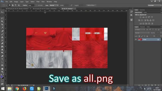Image resolution: width=162 pixels, height=91 pixels.
Task: Open the Opacity value dropdown arrow
Action: pyautogui.click(x=161, y=33)
